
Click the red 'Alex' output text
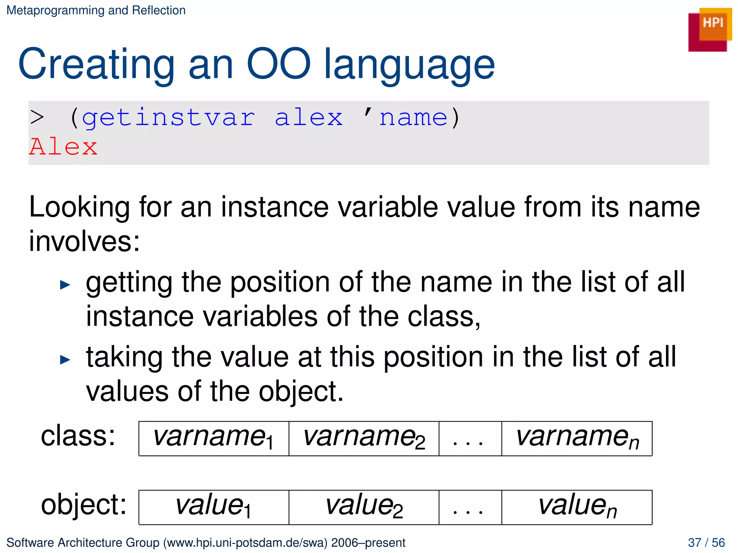63,147
